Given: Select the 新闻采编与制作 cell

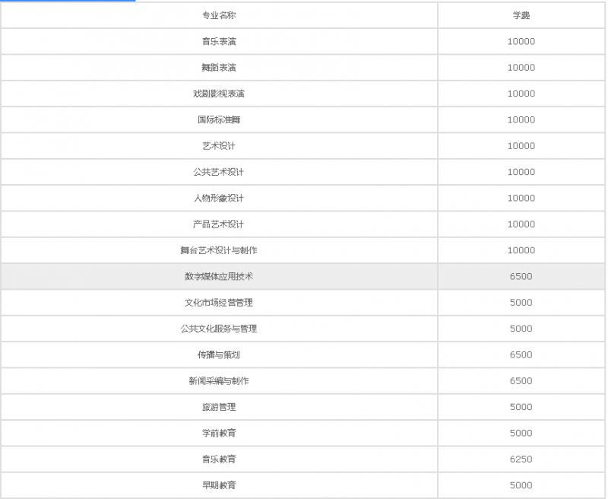Looking at the screenshot, I should coord(219,381).
